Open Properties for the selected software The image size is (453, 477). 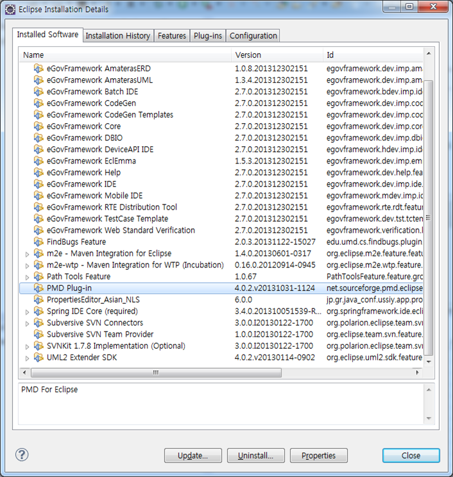coord(319,456)
